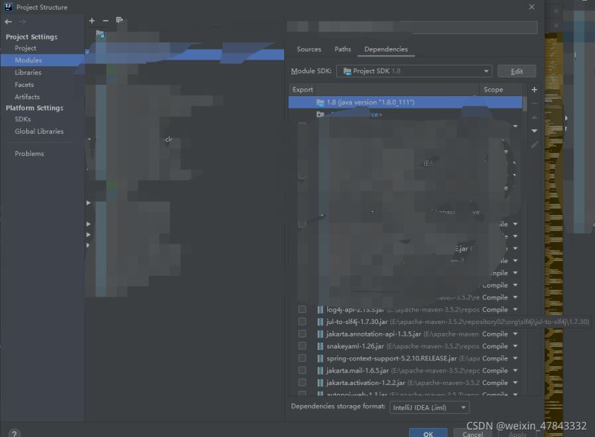595x437 pixels.
Task: Remove selected module with minus icon
Action: (106, 21)
